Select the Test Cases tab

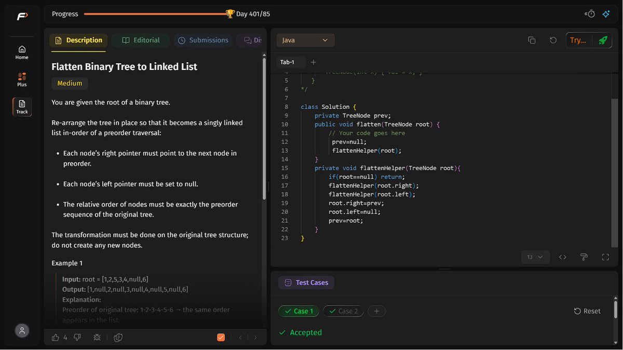click(x=306, y=283)
